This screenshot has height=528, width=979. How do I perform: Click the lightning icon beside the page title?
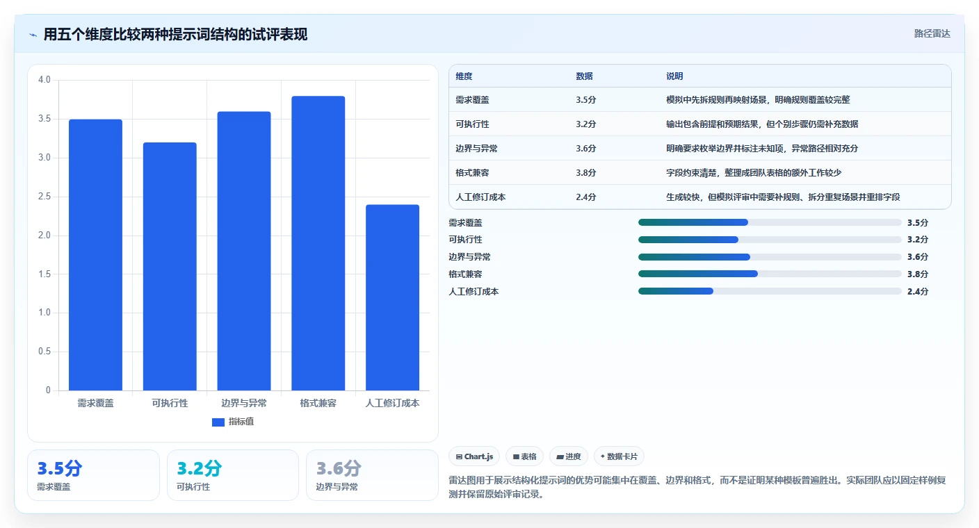[33, 34]
